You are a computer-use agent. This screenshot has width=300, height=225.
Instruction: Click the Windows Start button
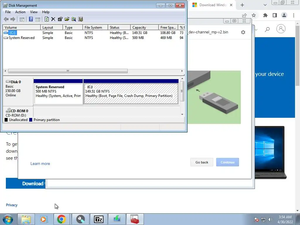pos(8,219)
